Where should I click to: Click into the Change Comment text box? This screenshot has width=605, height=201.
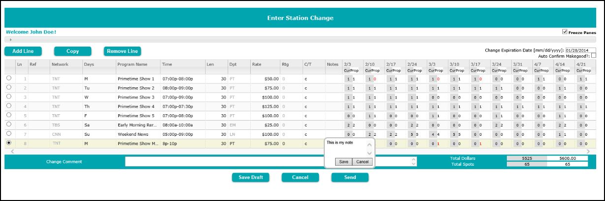pyautogui.click(x=271, y=161)
